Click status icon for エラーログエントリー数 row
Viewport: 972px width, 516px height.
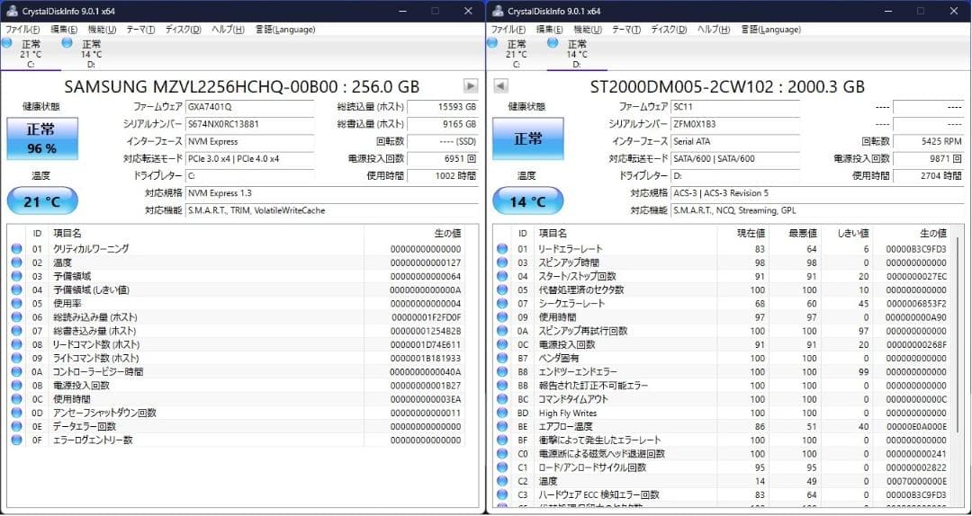(17, 440)
